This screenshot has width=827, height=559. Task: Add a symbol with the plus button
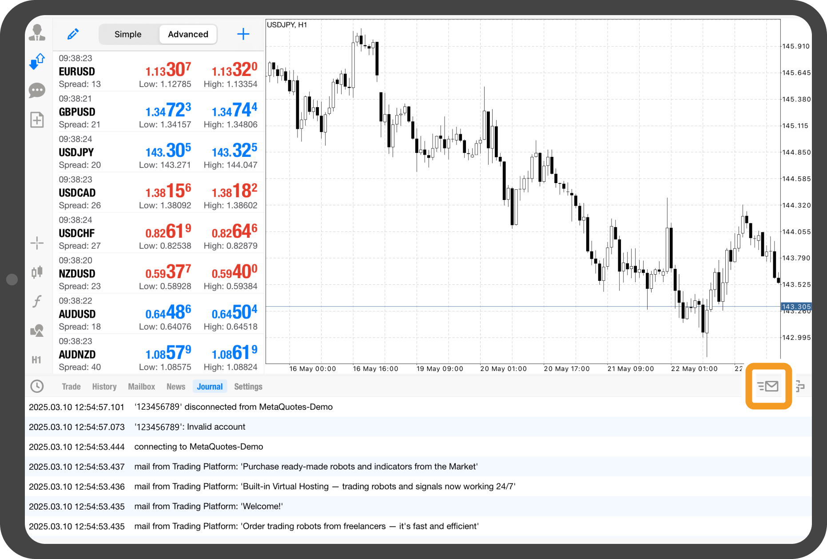click(243, 34)
